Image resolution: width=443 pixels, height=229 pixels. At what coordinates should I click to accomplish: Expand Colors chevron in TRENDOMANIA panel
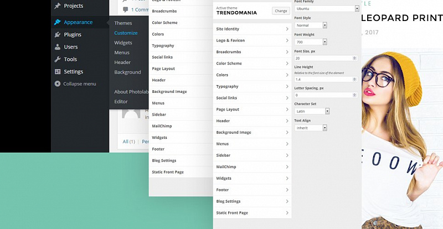pyautogui.click(x=287, y=75)
